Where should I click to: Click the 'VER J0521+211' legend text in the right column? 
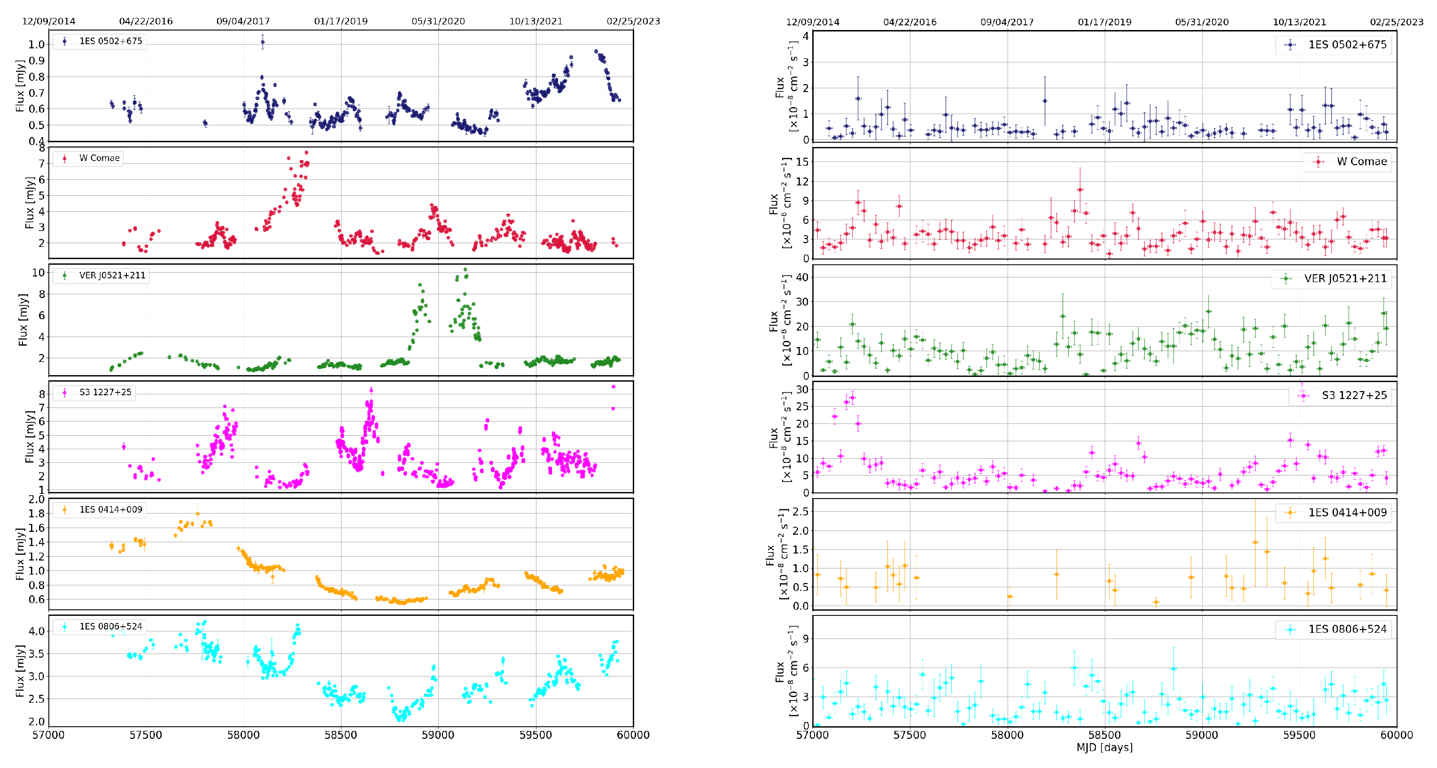tap(1345, 279)
